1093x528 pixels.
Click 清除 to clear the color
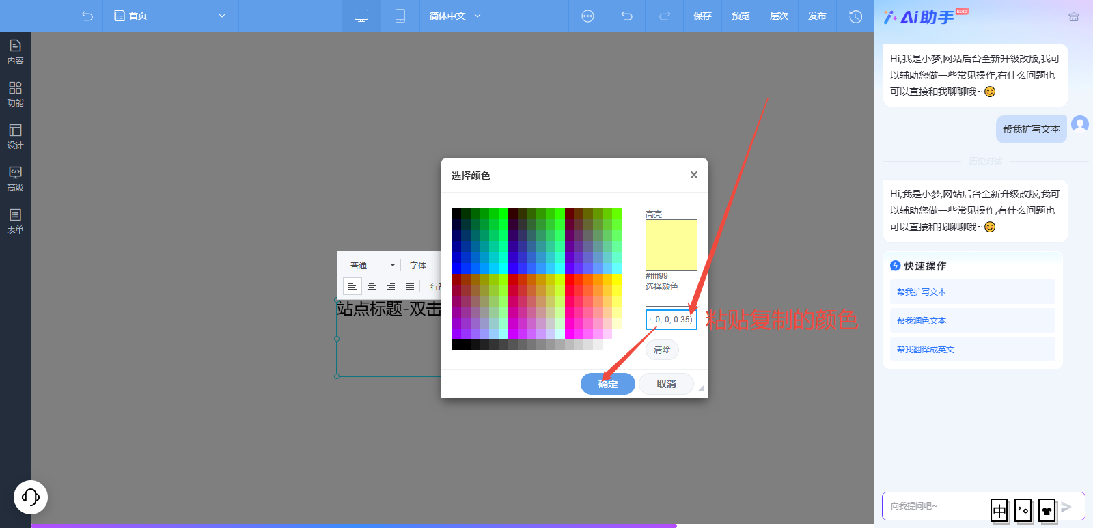662,350
